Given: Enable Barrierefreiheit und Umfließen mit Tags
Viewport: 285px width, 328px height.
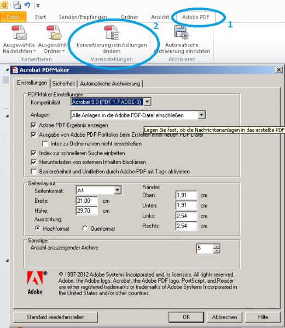Looking at the screenshot, I should (34, 172).
